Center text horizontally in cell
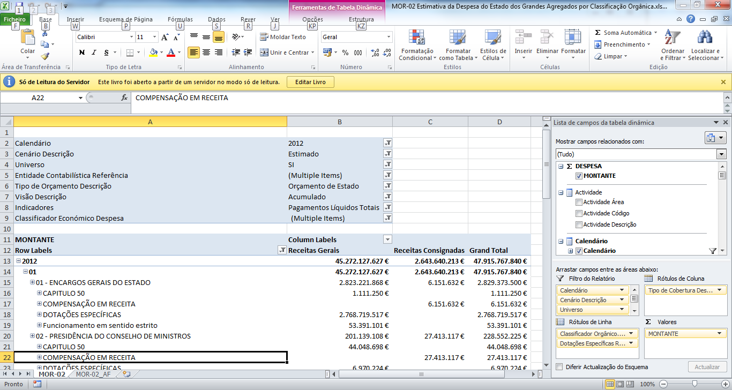The width and height of the screenshot is (732, 390). click(206, 52)
